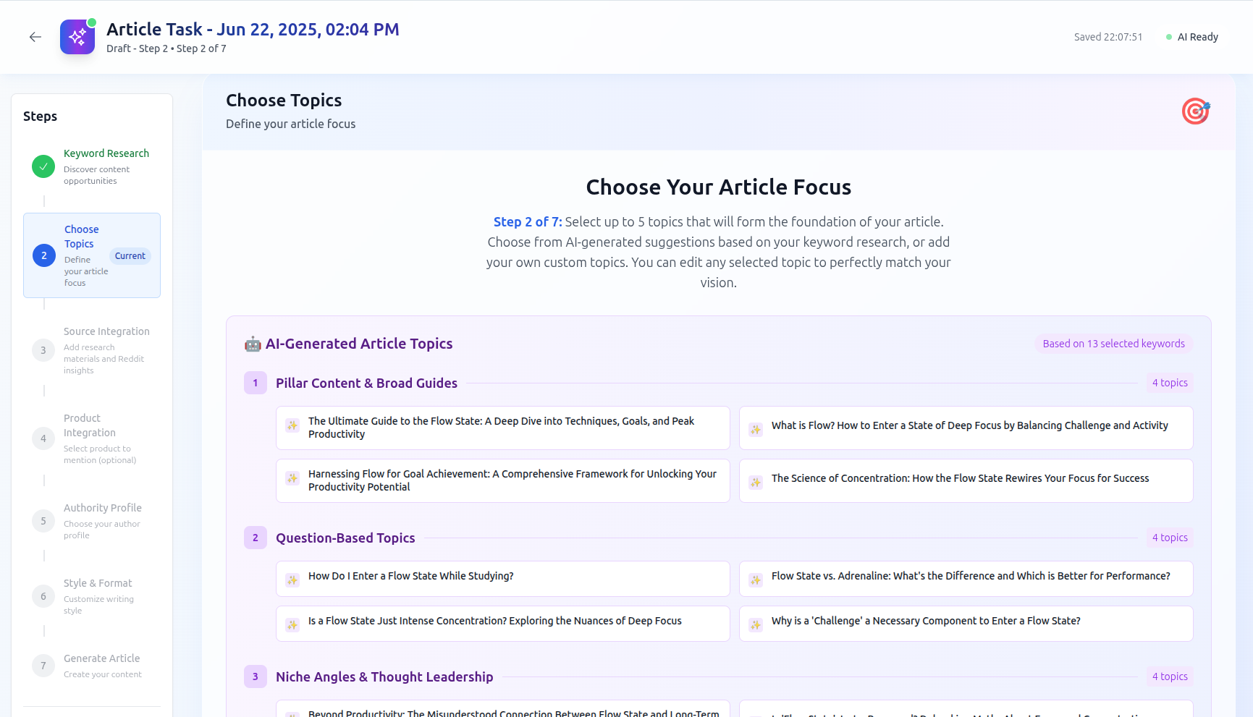Click the purple AI sparkle app icon
Viewport: 1253px width, 717px height.
tap(77, 37)
